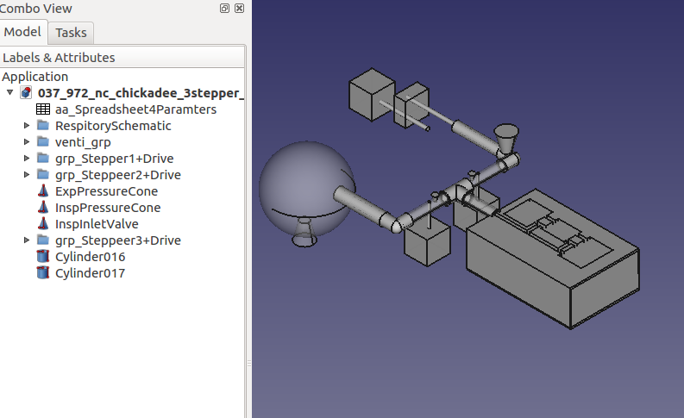Click the cylinder icon next to Cylinder016
The width and height of the screenshot is (684, 418).
43,257
